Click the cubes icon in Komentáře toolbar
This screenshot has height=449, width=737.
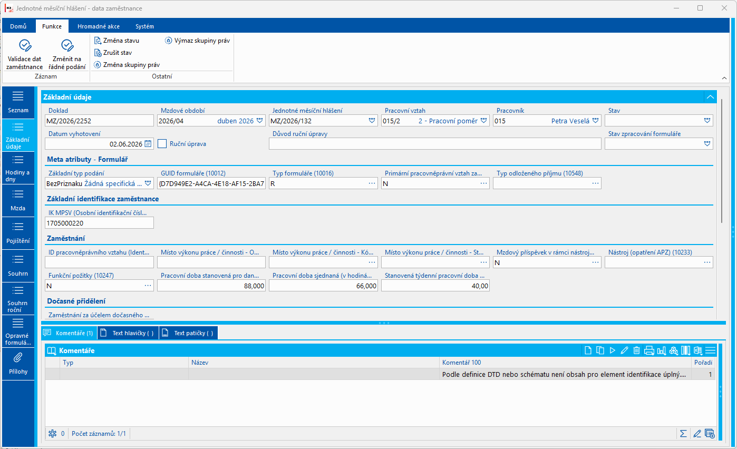coord(673,350)
